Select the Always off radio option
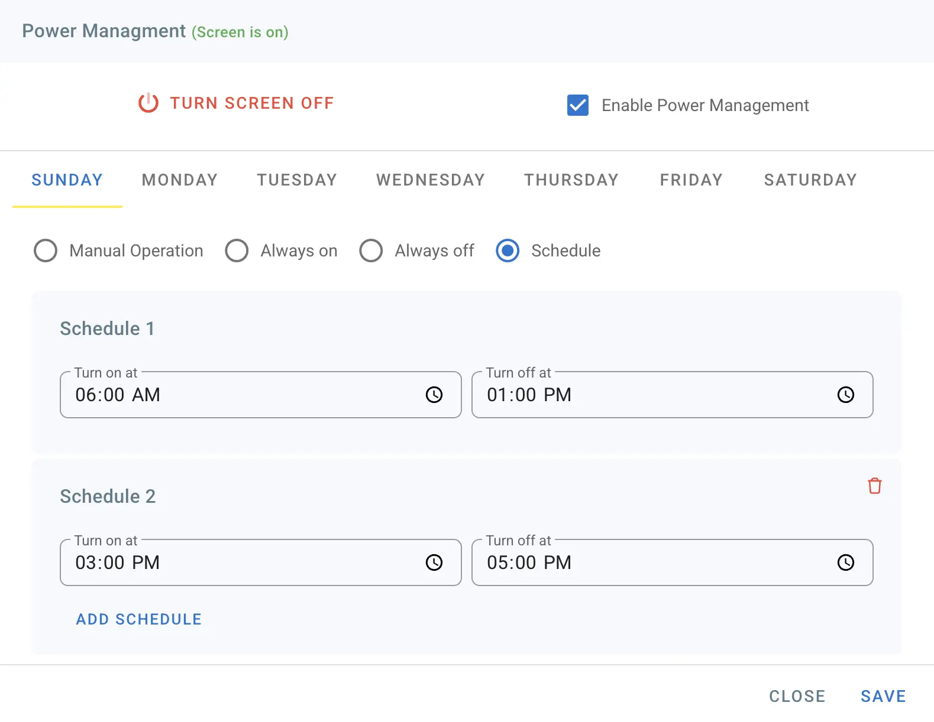The image size is (934, 722). coord(371,251)
